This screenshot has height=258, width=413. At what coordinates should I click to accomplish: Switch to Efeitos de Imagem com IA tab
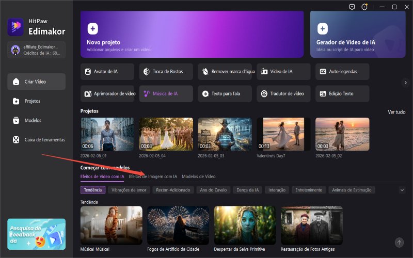point(153,176)
